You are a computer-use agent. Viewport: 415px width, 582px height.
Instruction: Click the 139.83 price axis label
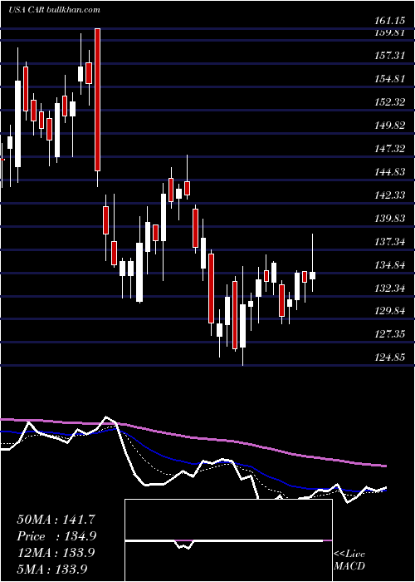click(x=389, y=219)
